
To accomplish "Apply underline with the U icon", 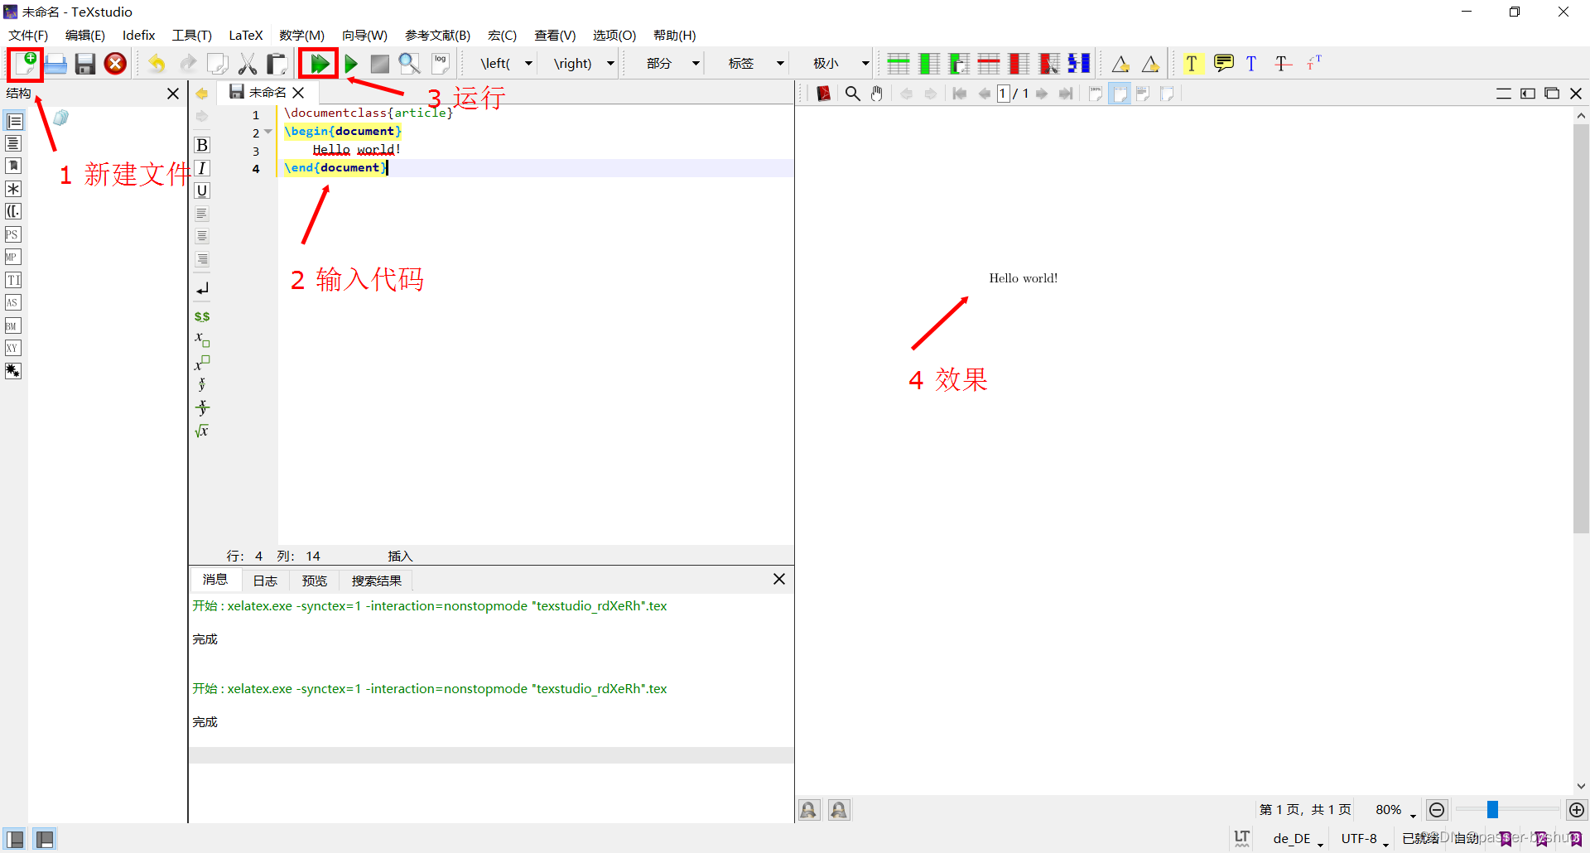I will [x=202, y=190].
